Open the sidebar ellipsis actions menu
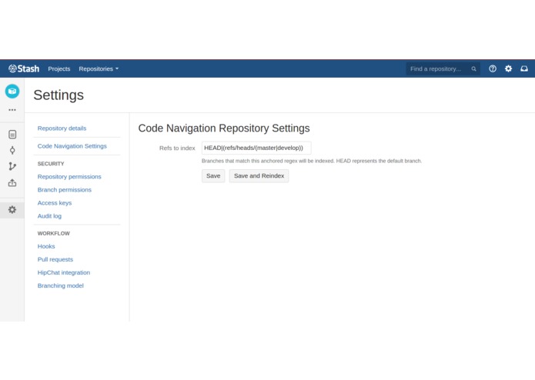Screen dimensions: 535x380 pos(12,110)
